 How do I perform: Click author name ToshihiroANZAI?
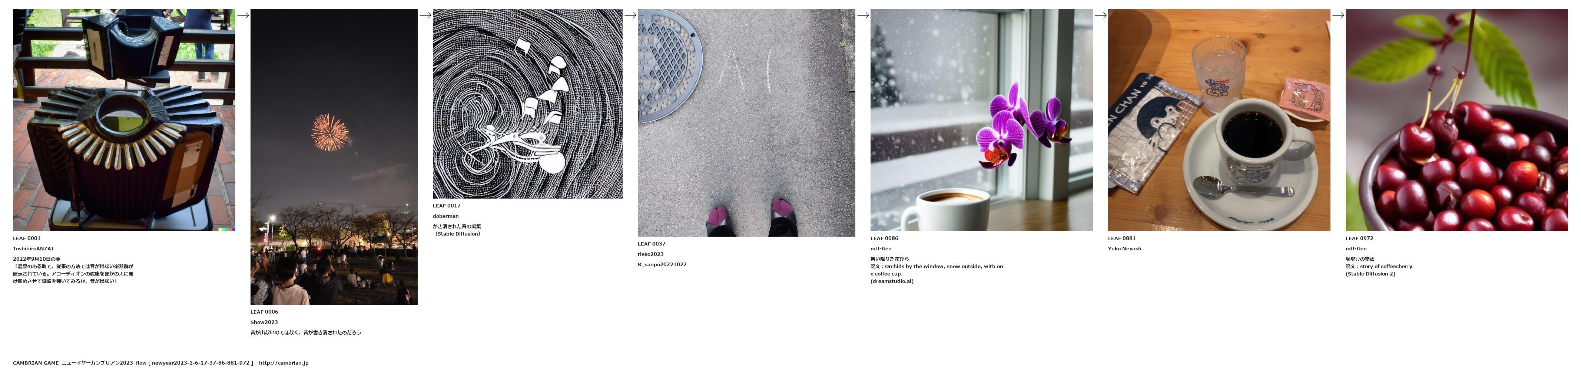click(33, 249)
